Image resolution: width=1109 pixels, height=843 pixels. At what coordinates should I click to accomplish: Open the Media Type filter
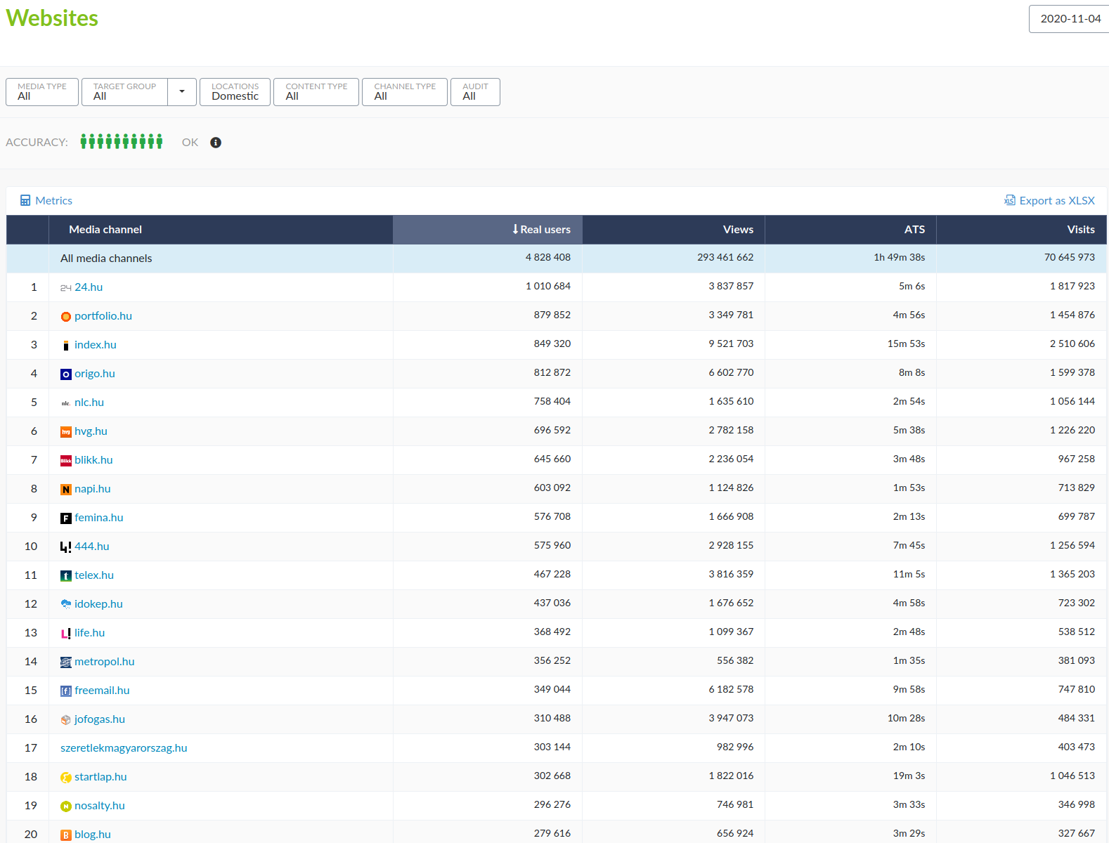click(x=42, y=92)
